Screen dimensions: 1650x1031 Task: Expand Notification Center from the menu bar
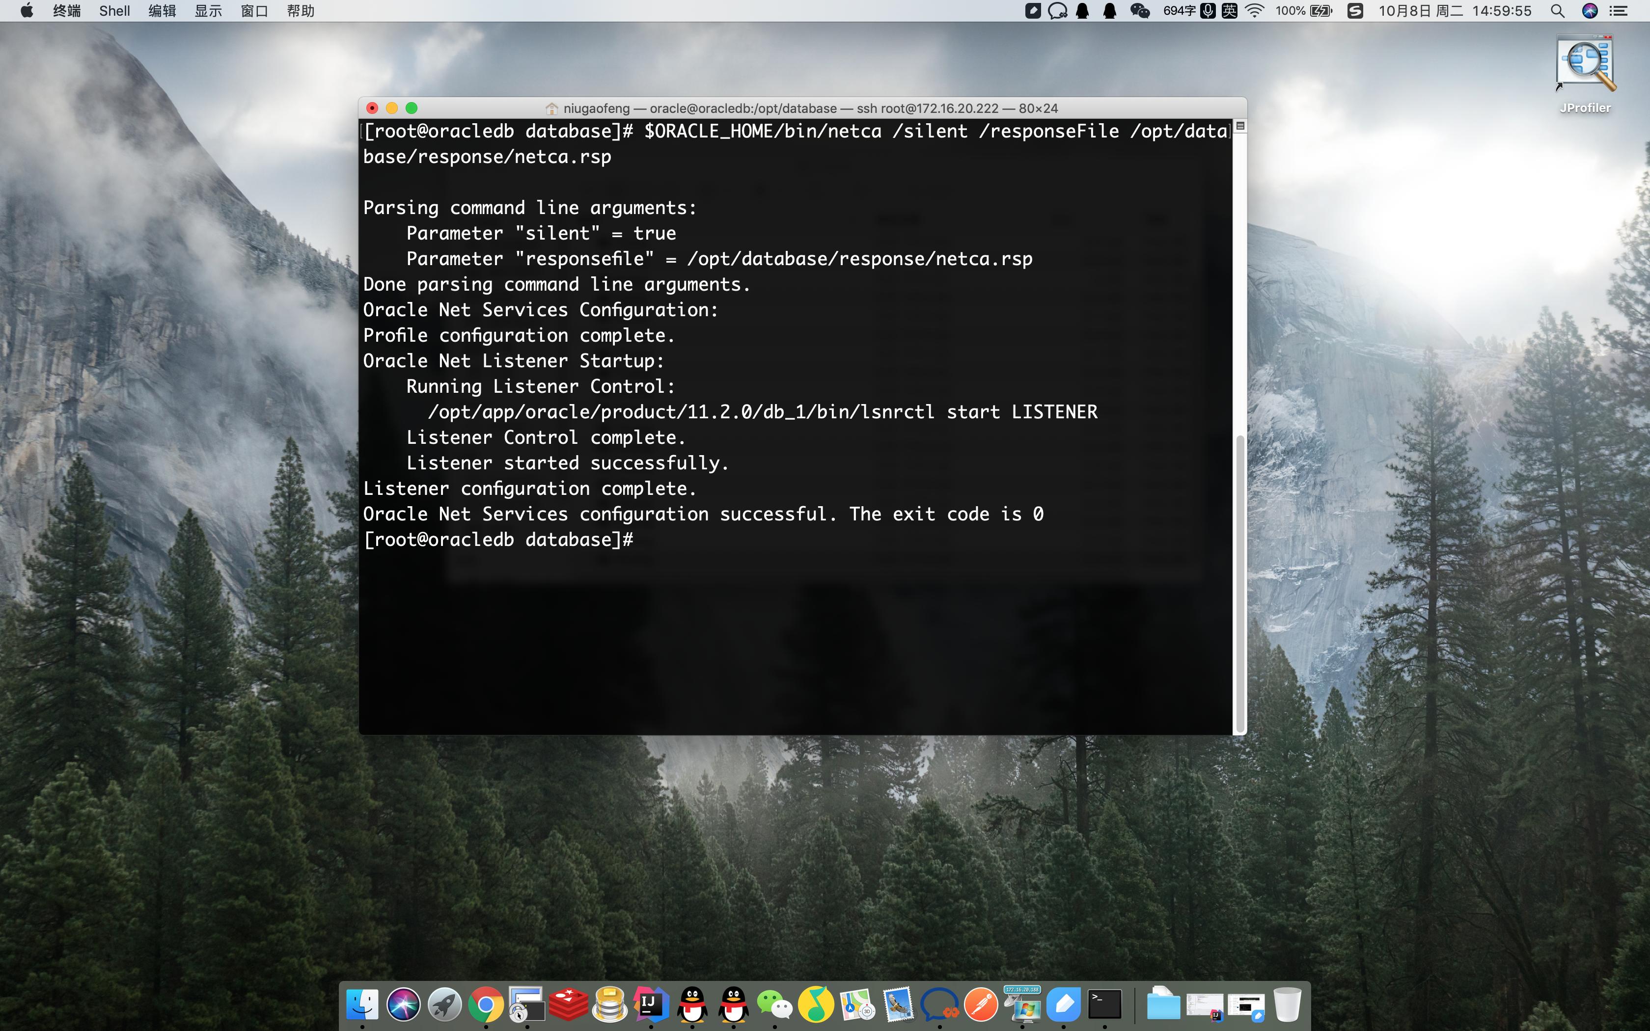[x=1618, y=11]
